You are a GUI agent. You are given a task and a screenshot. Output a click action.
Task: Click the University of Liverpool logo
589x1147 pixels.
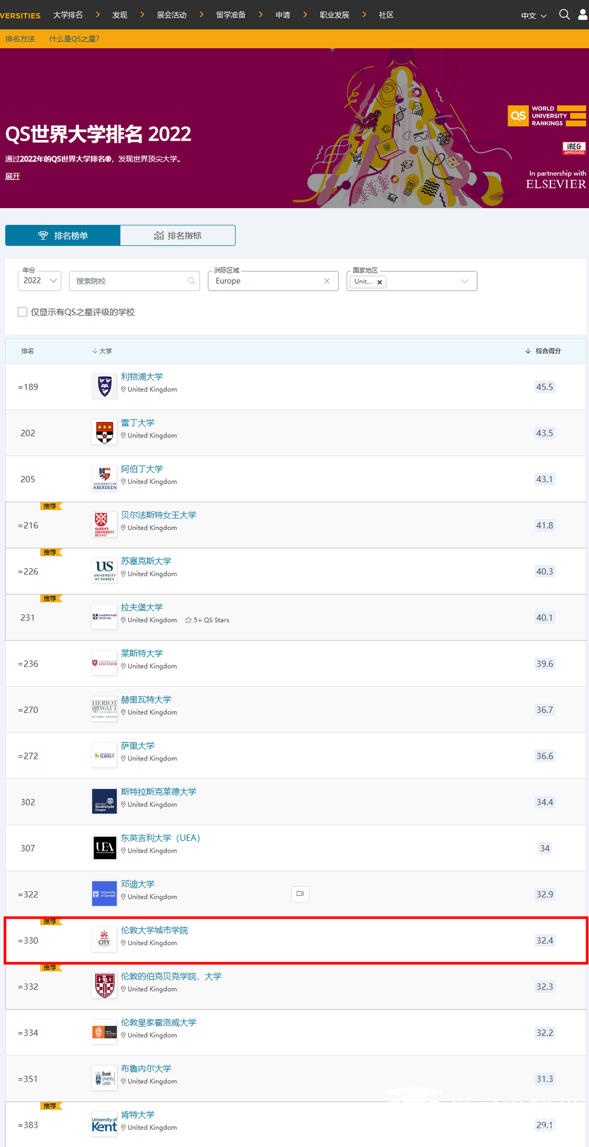tap(104, 386)
